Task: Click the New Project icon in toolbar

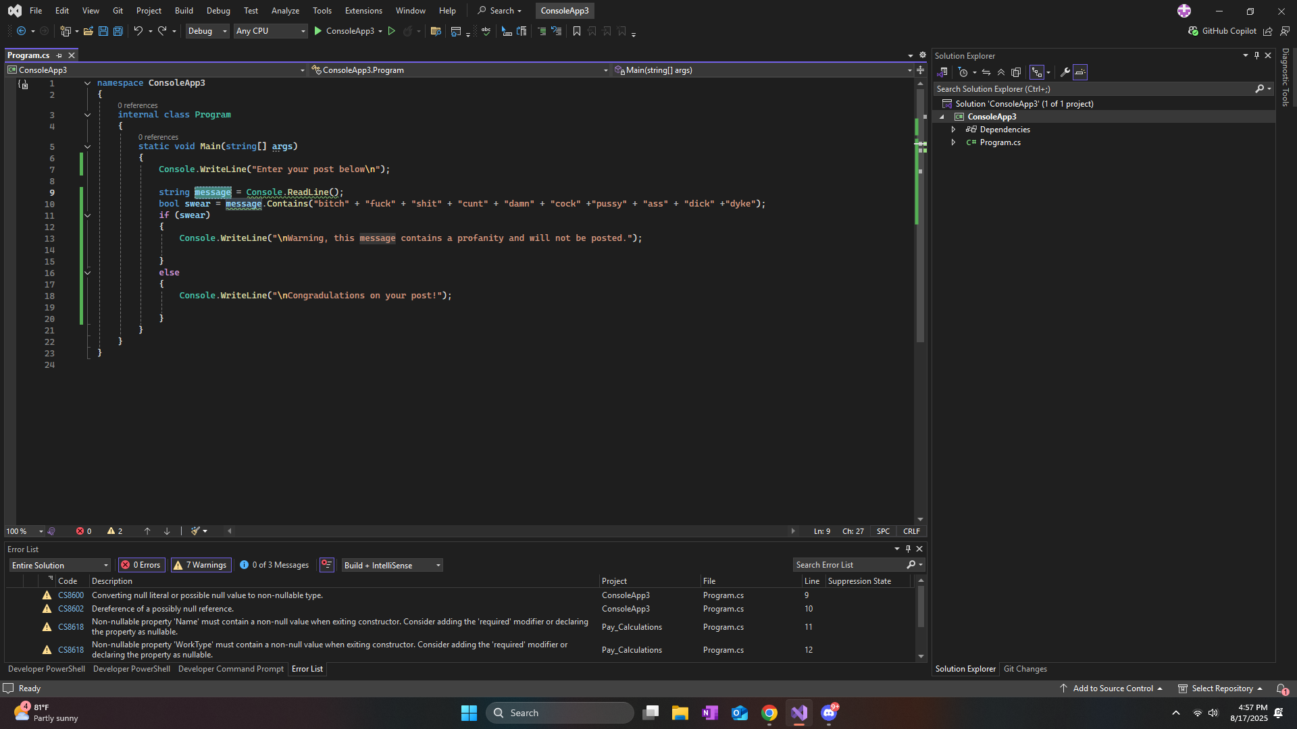Action: click(x=66, y=31)
